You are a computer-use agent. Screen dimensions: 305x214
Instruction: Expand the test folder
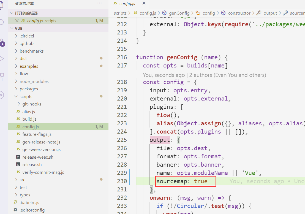(x=23, y=188)
